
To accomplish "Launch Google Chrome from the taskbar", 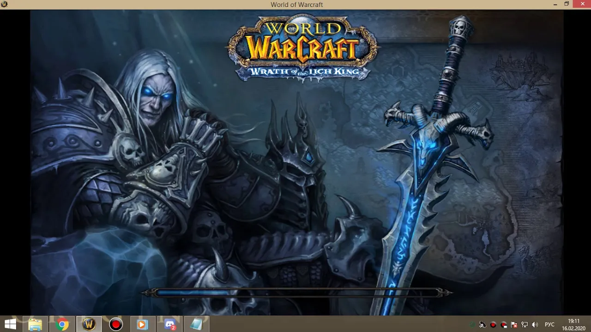I will [62, 324].
